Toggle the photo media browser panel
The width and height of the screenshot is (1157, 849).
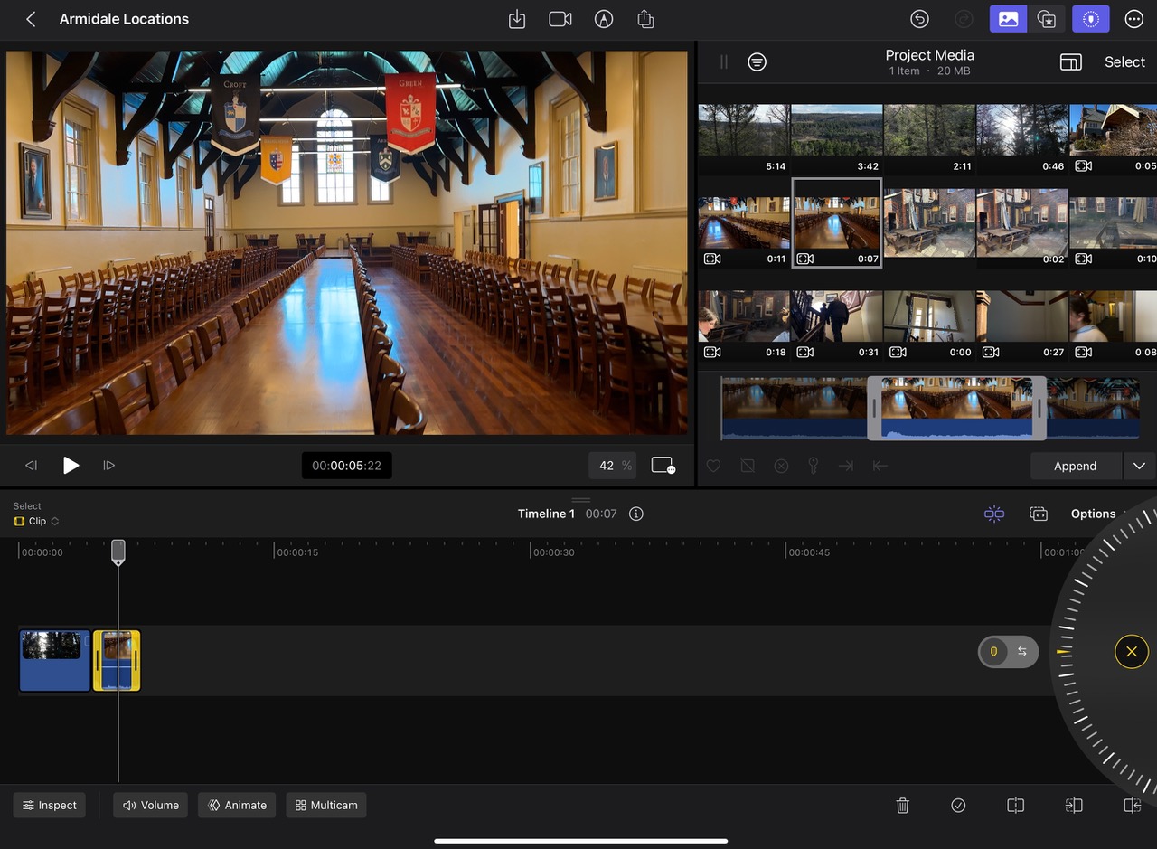(1008, 19)
